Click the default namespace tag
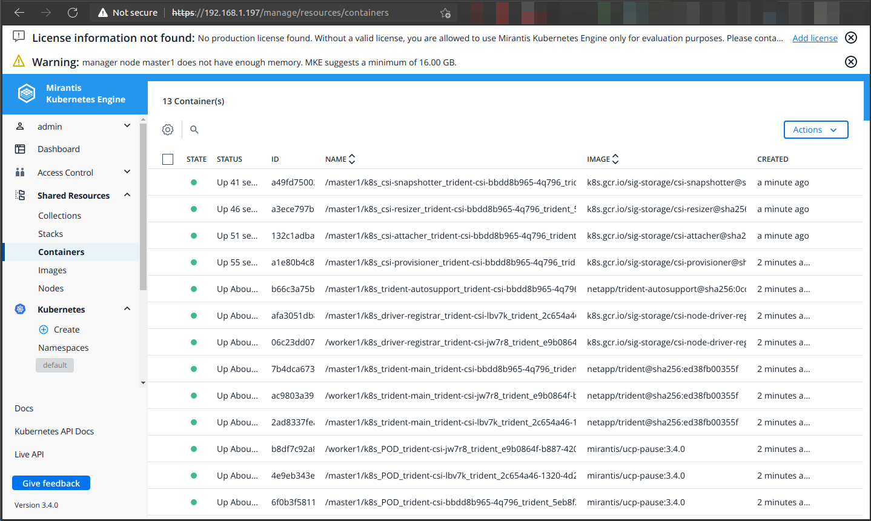The width and height of the screenshot is (871, 521). pos(55,365)
